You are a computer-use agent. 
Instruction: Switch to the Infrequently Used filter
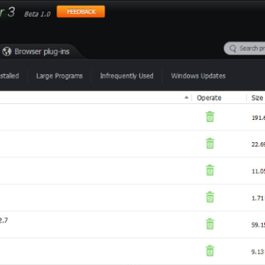coord(127,76)
